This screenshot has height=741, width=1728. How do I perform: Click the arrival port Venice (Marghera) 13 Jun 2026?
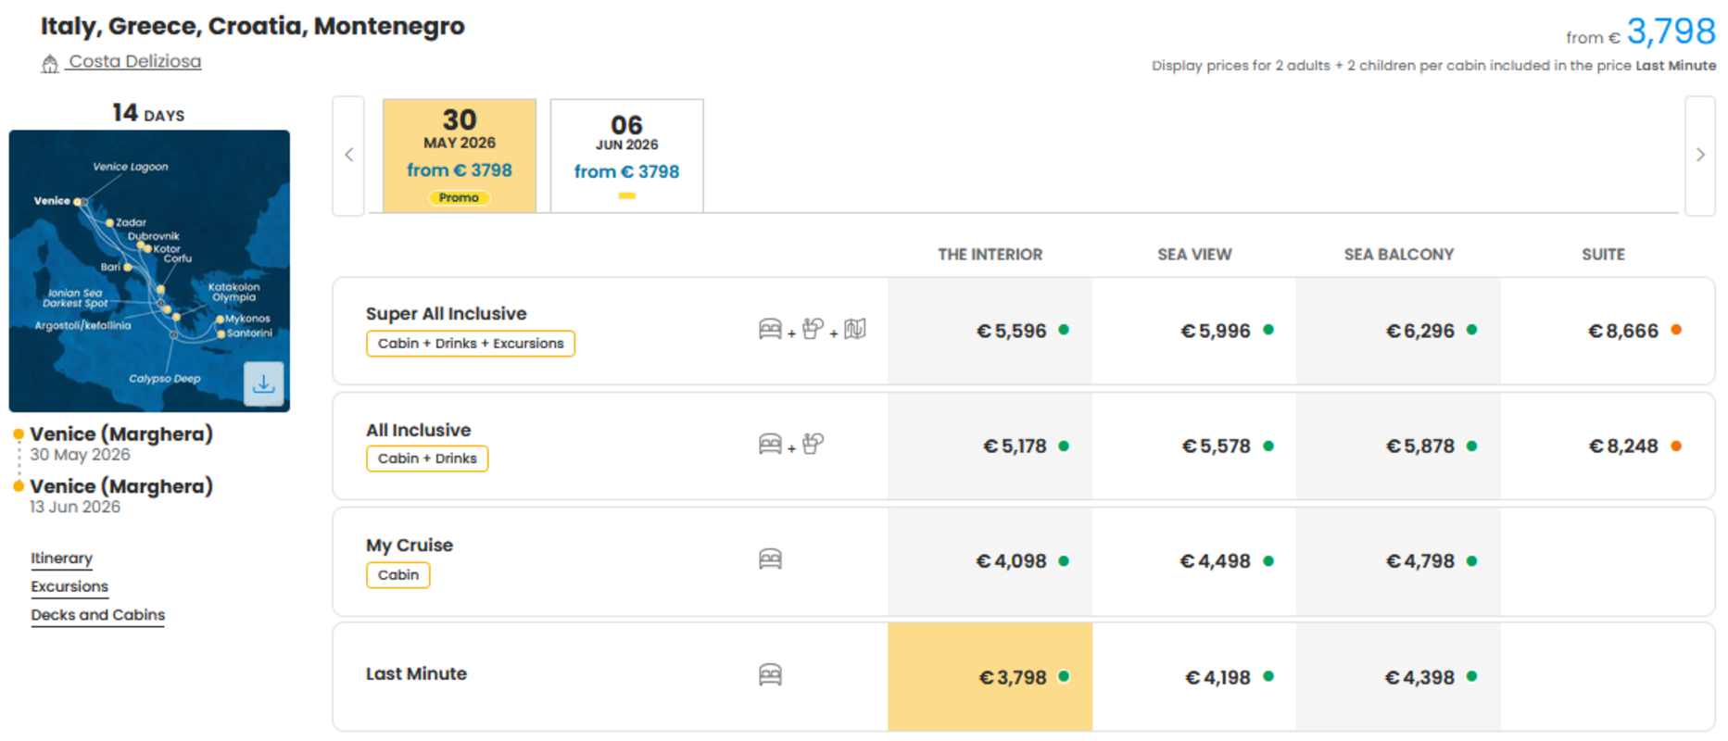click(x=120, y=496)
